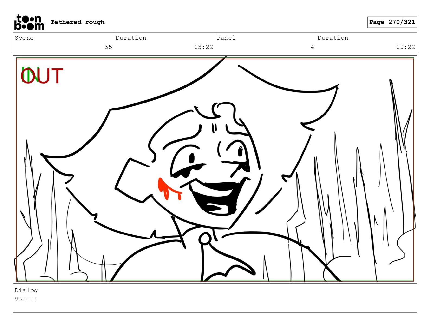Select the scene duration 03:22
The image size is (430, 332).
coord(204,47)
